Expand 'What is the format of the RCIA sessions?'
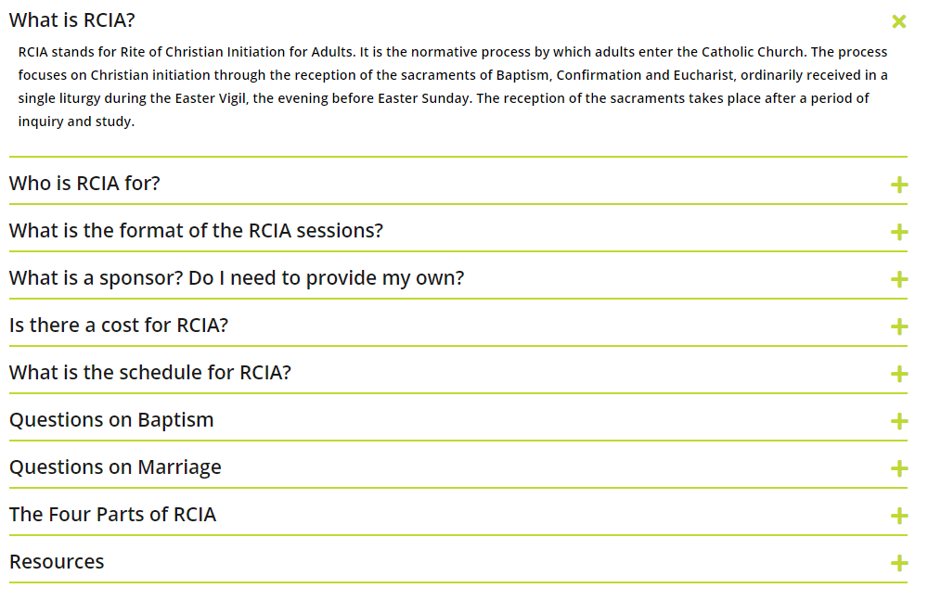 tap(196, 231)
